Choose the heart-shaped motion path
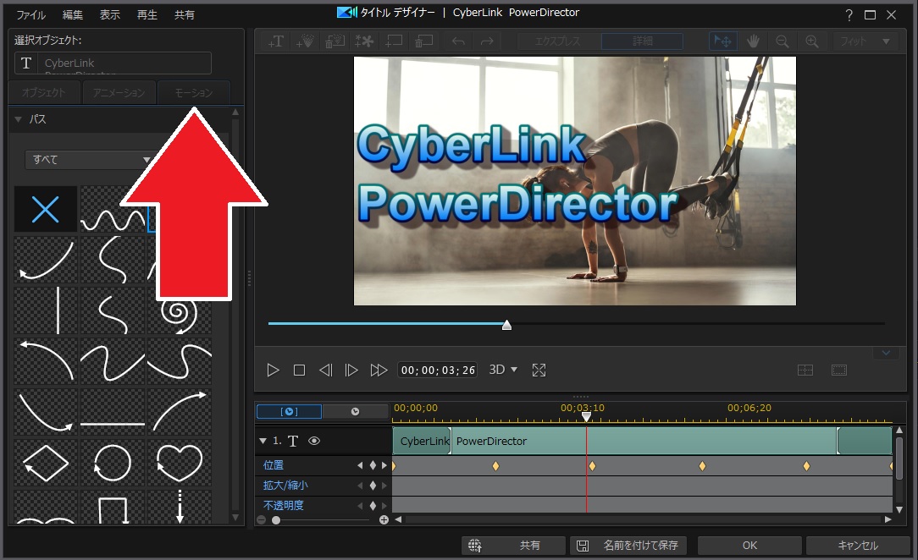Screen dimensions: 918x560 click(180, 463)
